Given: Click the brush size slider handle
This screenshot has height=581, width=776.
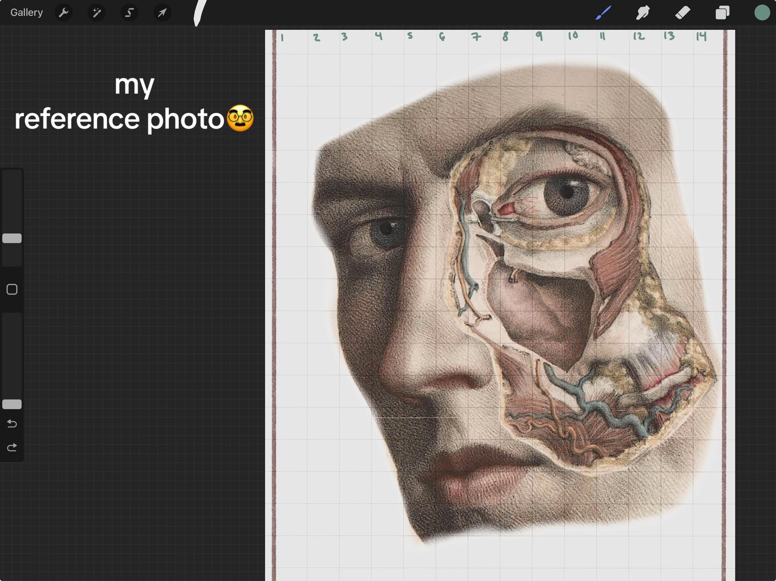Looking at the screenshot, I should tap(12, 238).
